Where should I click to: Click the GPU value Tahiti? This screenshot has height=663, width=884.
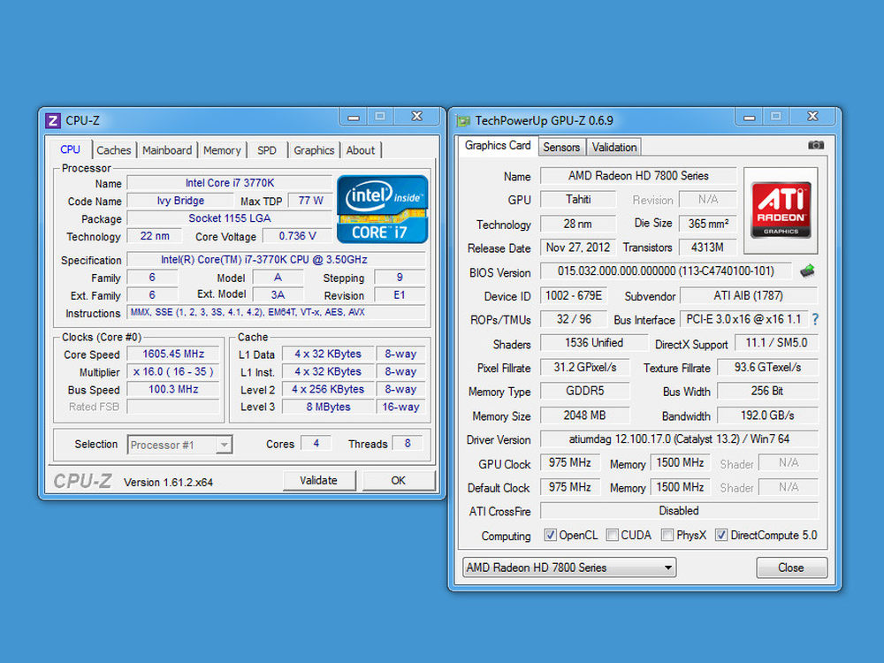(578, 200)
